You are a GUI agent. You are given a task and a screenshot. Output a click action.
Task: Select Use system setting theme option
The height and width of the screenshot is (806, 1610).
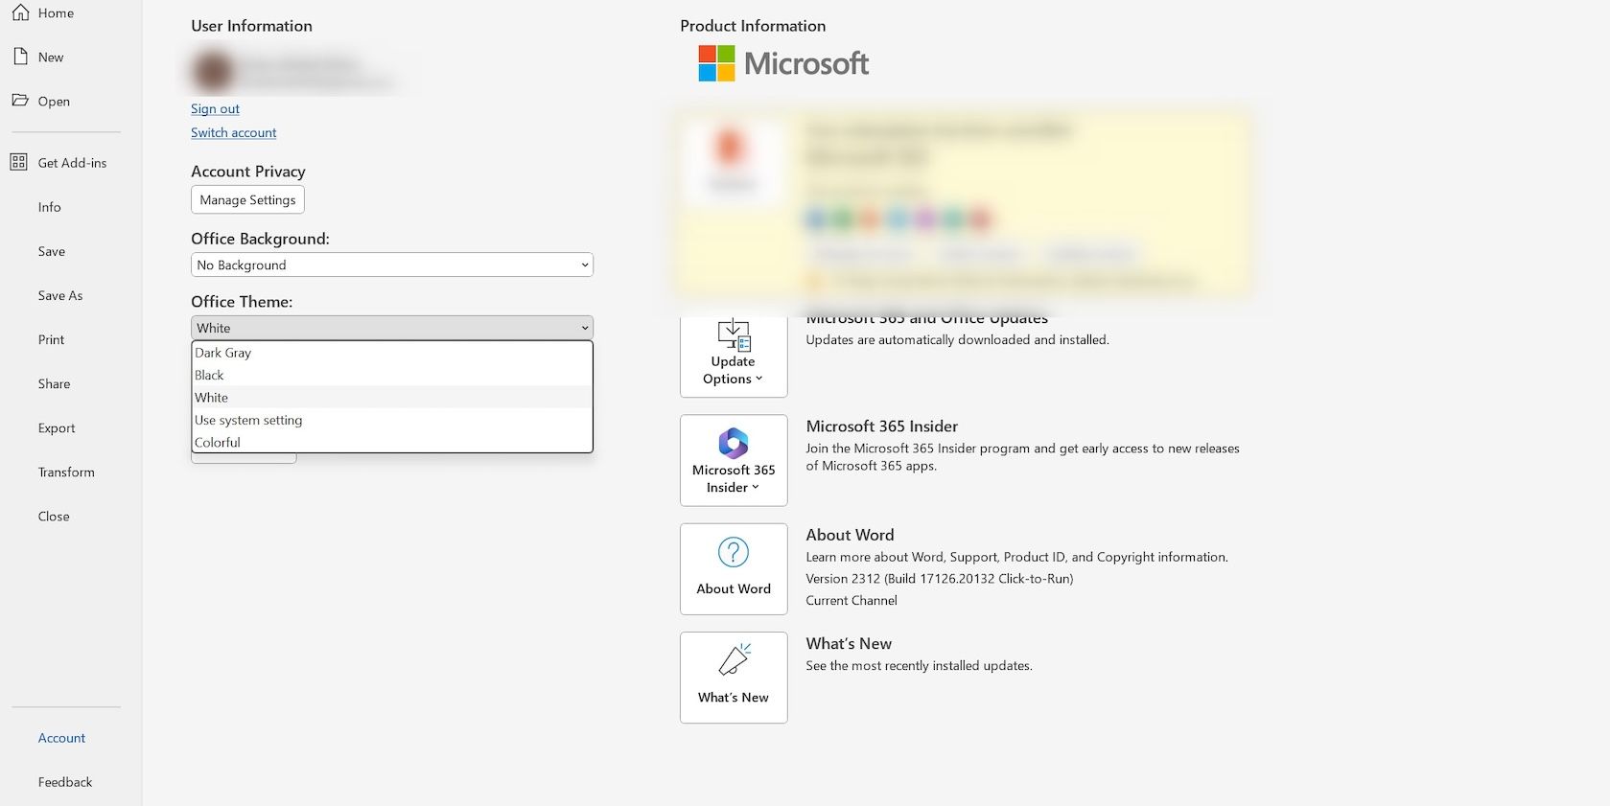point(248,420)
